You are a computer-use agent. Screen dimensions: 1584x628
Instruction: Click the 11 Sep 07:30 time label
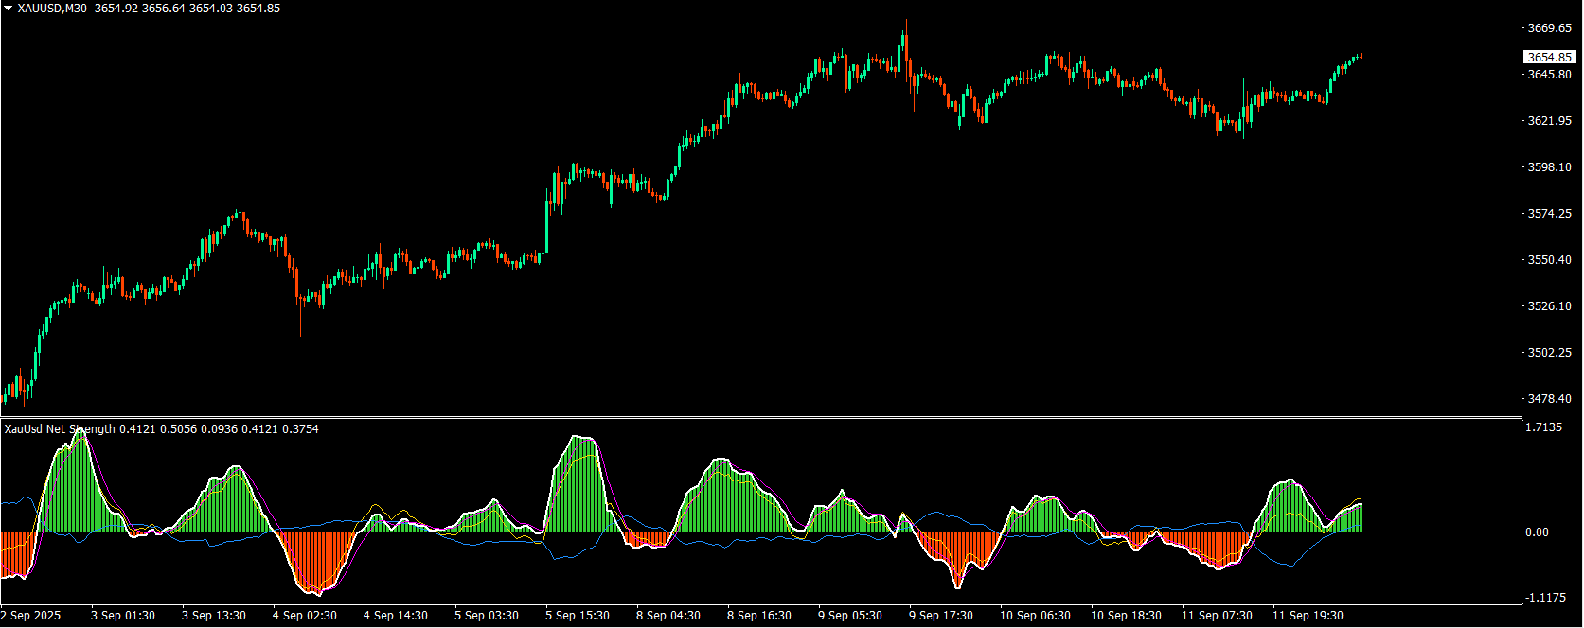[1218, 616]
